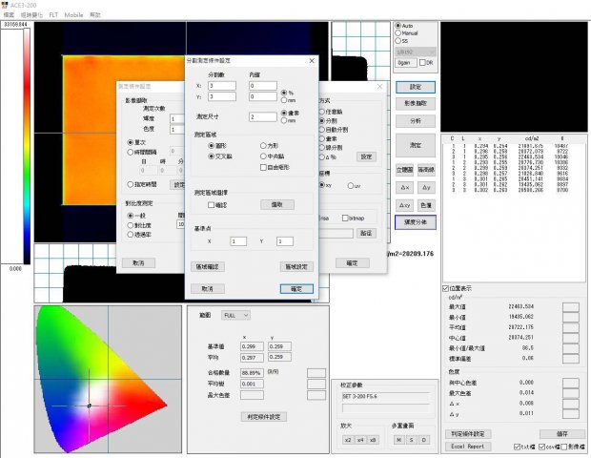Select the D multi-screen button
Screen dimensions: 591x458
[x=423, y=439]
